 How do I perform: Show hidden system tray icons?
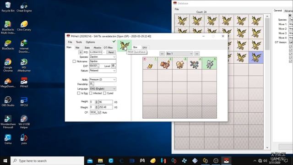pos(255,161)
